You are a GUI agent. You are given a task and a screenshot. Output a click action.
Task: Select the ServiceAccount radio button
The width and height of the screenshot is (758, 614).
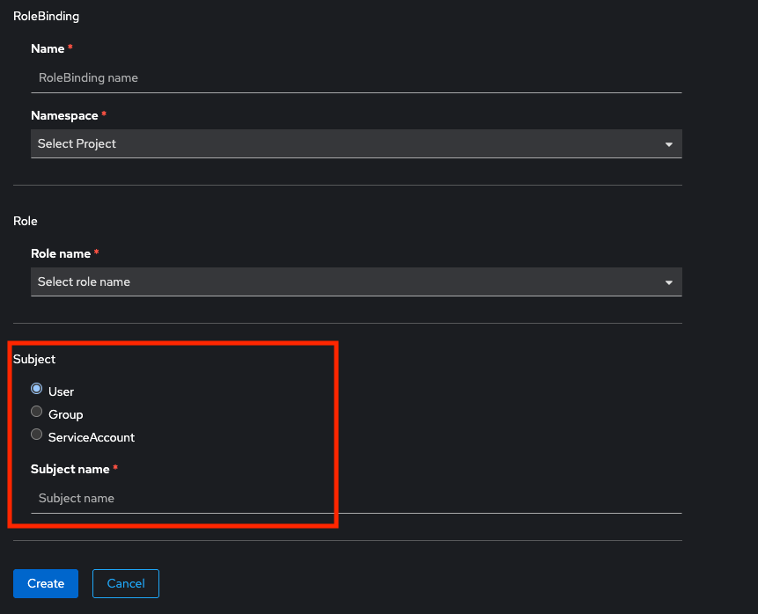[37, 435]
